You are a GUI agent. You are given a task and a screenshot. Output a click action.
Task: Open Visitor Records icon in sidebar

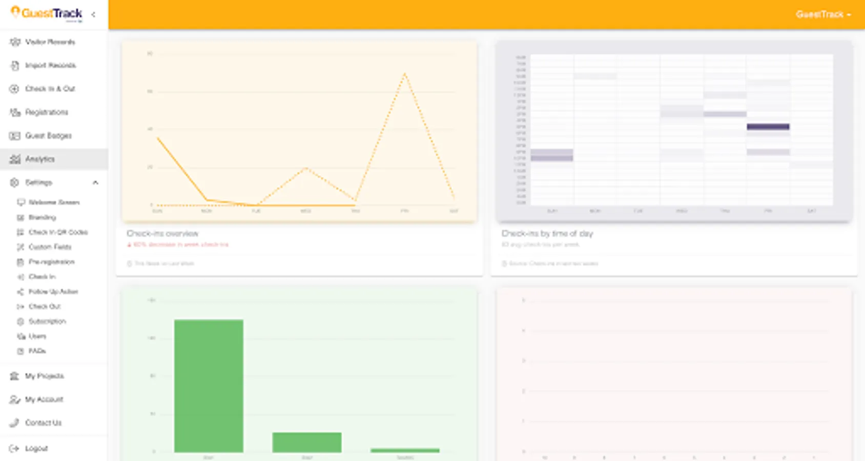click(15, 42)
